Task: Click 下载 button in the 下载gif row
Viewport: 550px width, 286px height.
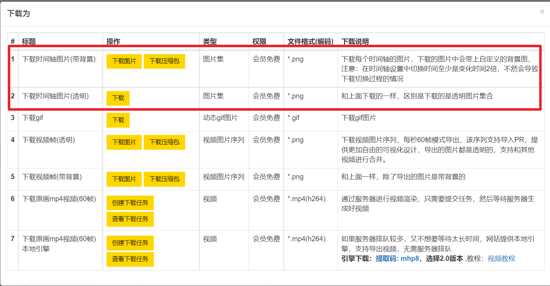Action: pos(118,120)
